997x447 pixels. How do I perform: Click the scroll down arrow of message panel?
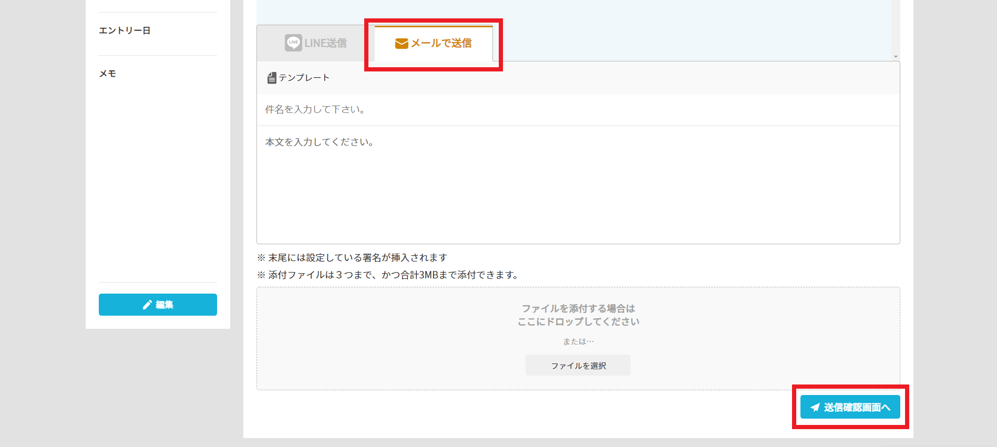(x=896, y=57)
